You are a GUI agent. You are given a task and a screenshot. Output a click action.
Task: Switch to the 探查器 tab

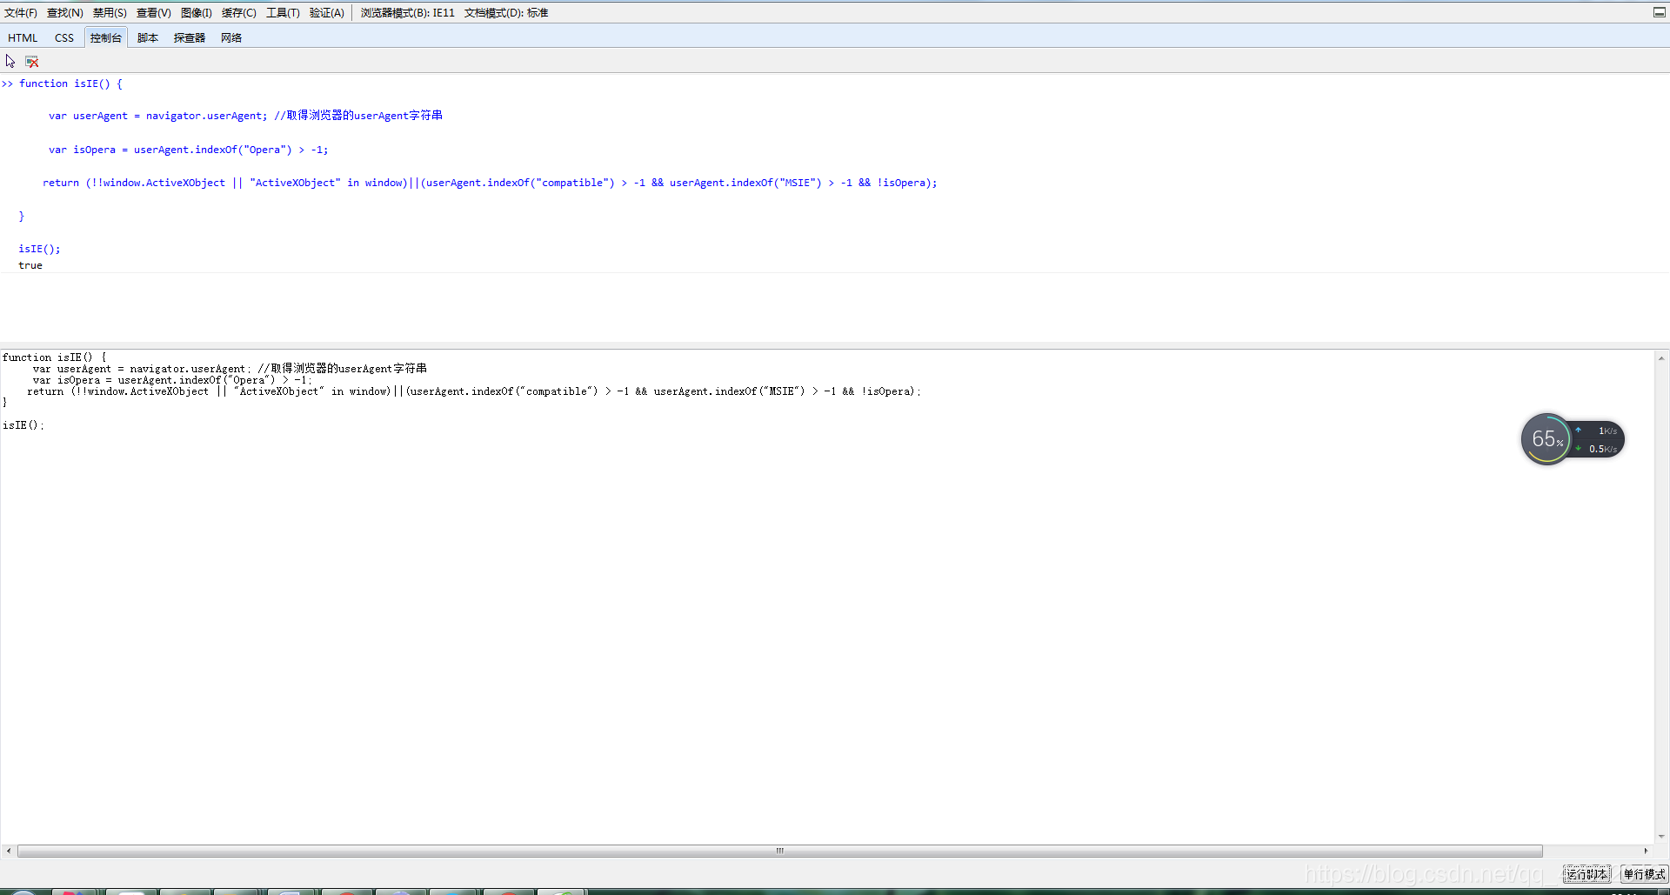click(190, 37)
